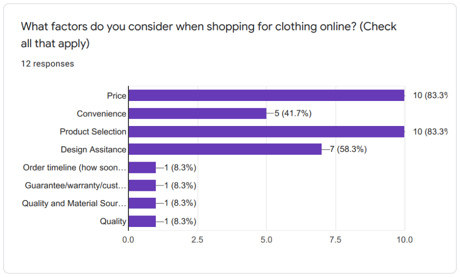Viewport: 460px width, 277px height.
Task: Click the Convenience axis label
Action: (102, 114)
